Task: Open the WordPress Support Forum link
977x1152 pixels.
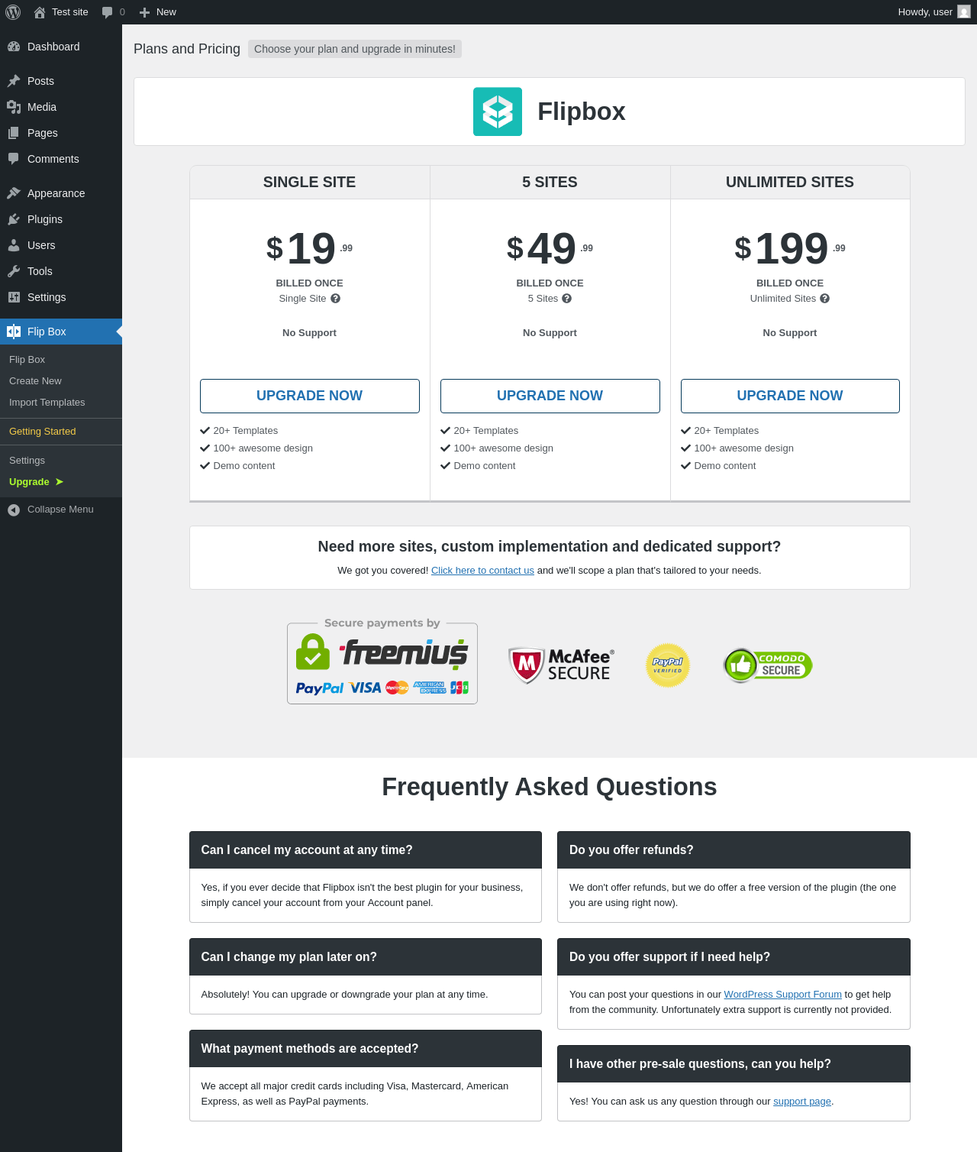Action: click(782, 995)
